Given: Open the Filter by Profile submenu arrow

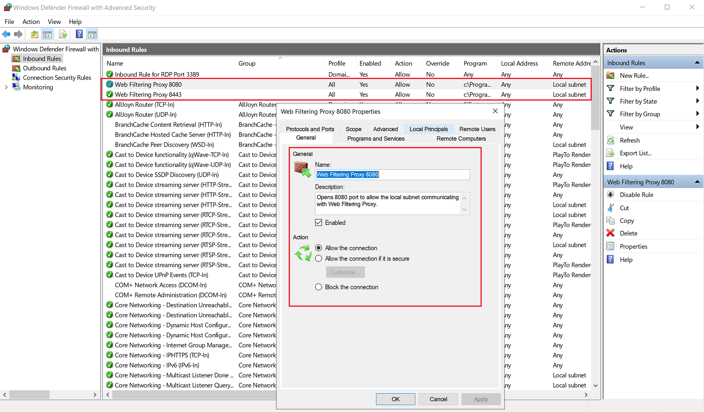Looking at the screenshot, I should 697,88.
